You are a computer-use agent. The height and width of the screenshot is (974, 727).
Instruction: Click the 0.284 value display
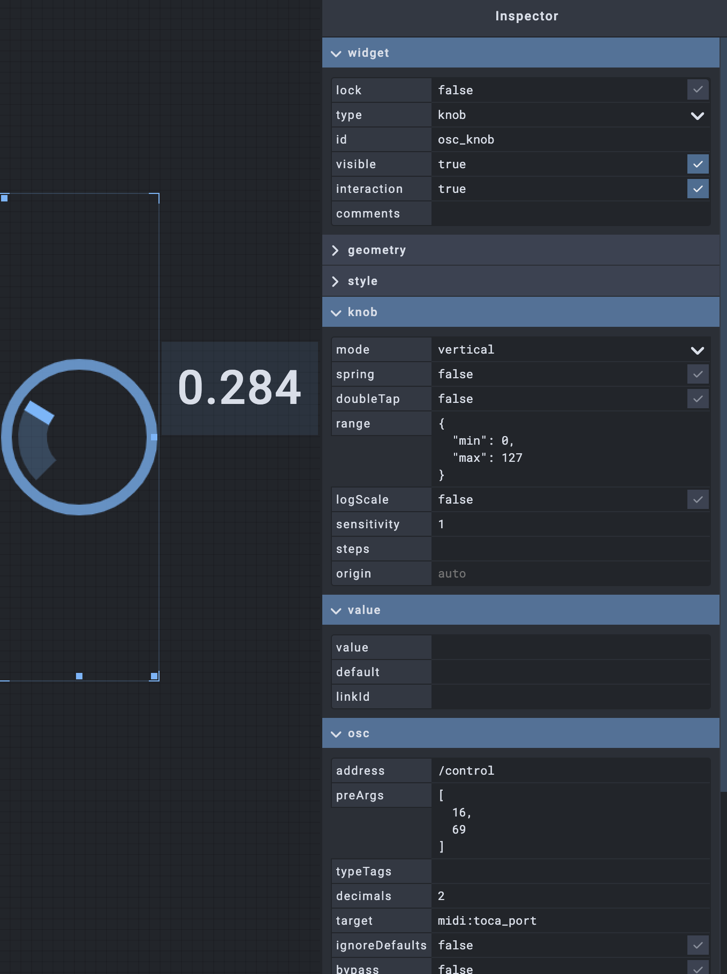click(x=240, y=388)
